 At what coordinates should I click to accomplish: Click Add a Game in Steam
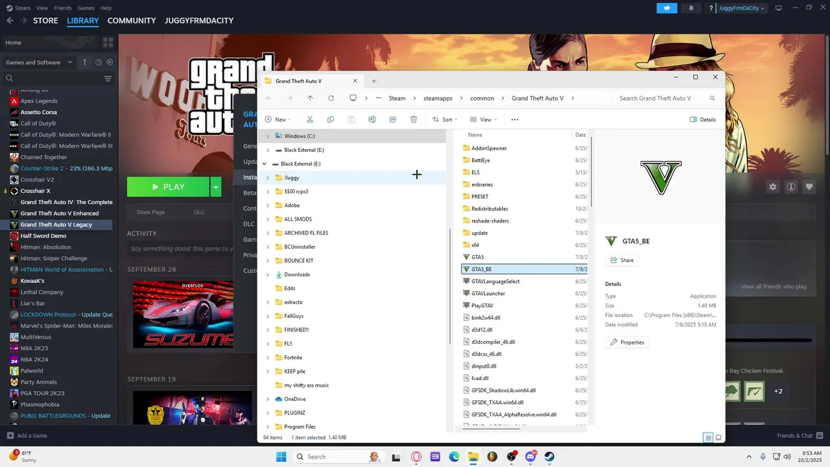27,436
